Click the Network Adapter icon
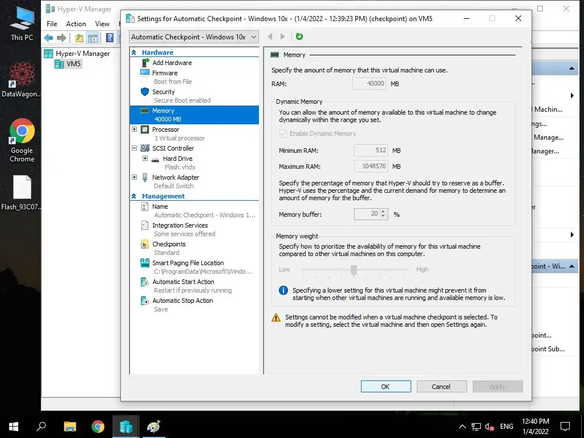The height and width of the screenshot is (438, 584). tap(145, 178)
